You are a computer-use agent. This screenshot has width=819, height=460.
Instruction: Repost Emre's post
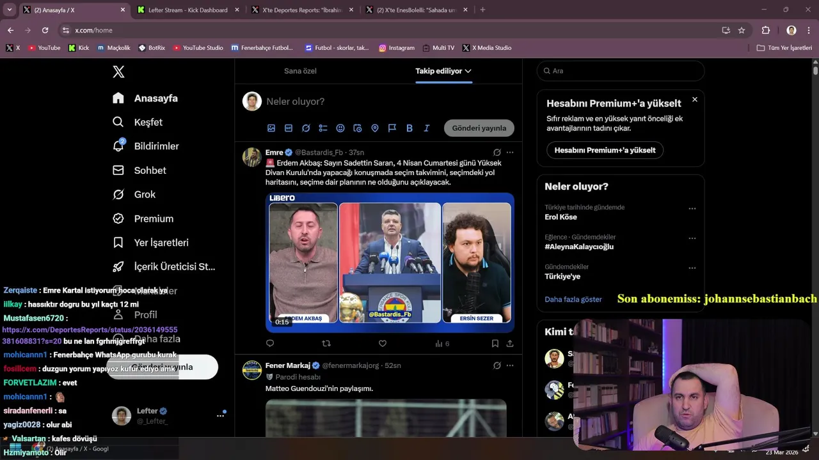point(326,343)
